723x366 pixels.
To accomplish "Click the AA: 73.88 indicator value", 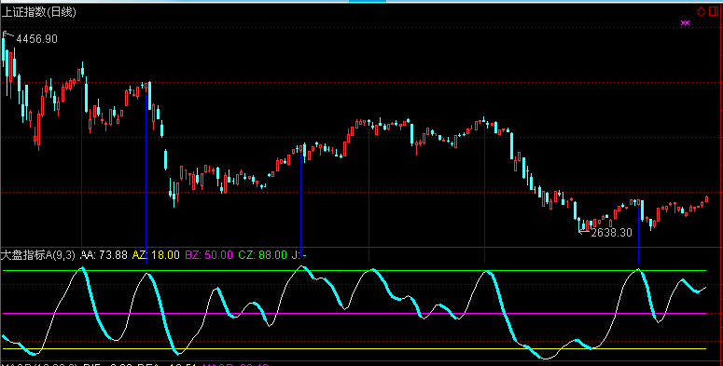I will pyautogui.click(x=104, y=255).
